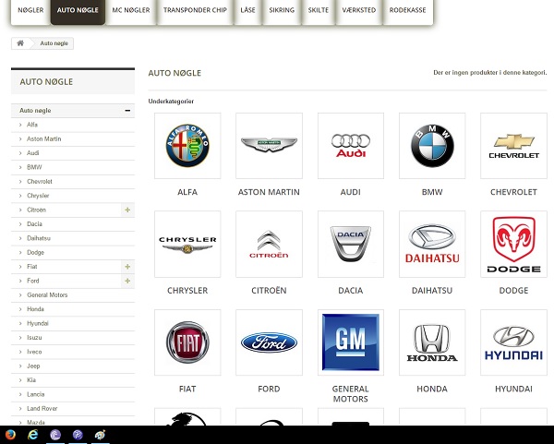The width and height of the screenshot is (554, 444).
Task: Open the SIKRING menu tab
Action: [x=282, y=10]
